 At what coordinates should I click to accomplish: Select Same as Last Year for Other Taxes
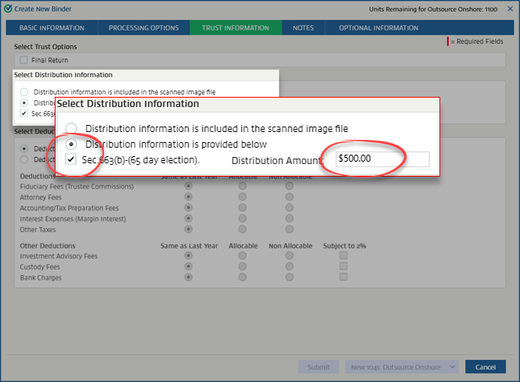(188, 230)
